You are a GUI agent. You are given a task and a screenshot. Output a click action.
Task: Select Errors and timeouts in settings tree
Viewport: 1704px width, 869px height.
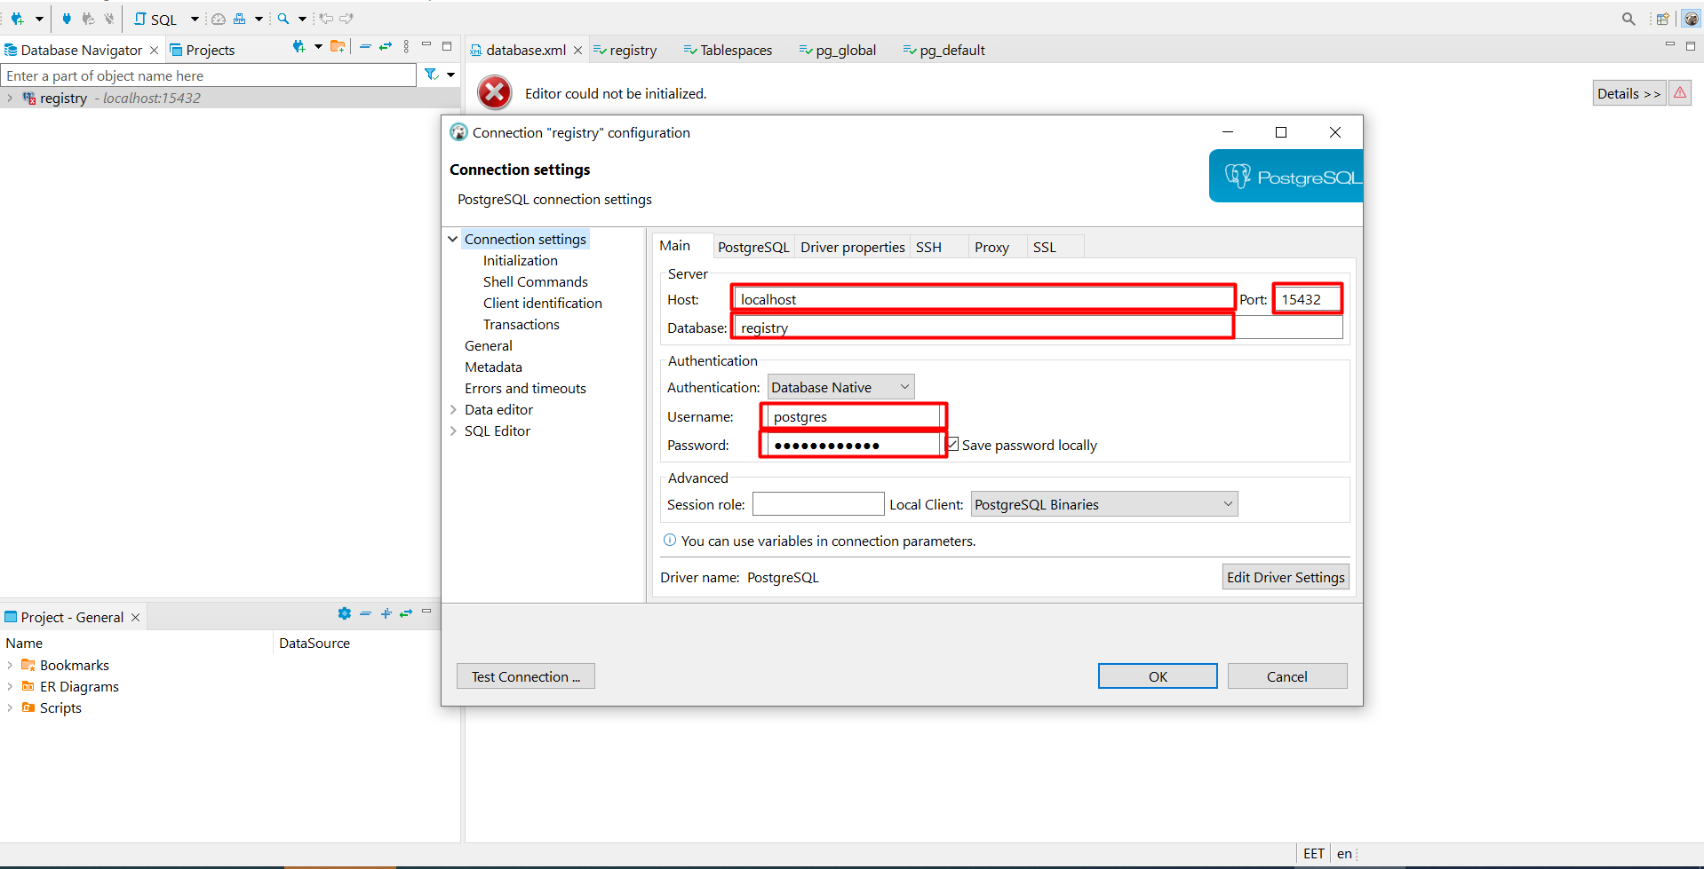[525, 388]
